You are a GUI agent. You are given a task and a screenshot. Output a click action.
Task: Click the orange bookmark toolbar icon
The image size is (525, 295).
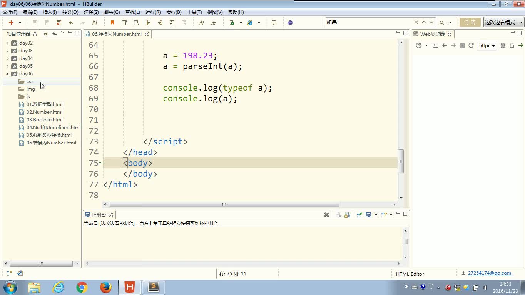click(x=112, y=23)
